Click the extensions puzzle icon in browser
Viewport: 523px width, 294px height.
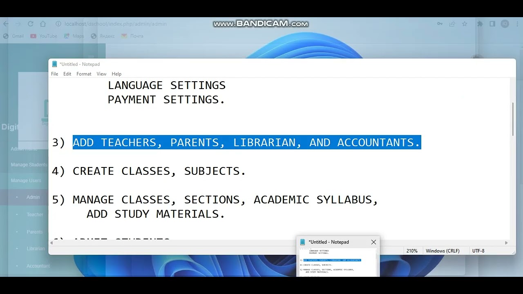point(480,24)
